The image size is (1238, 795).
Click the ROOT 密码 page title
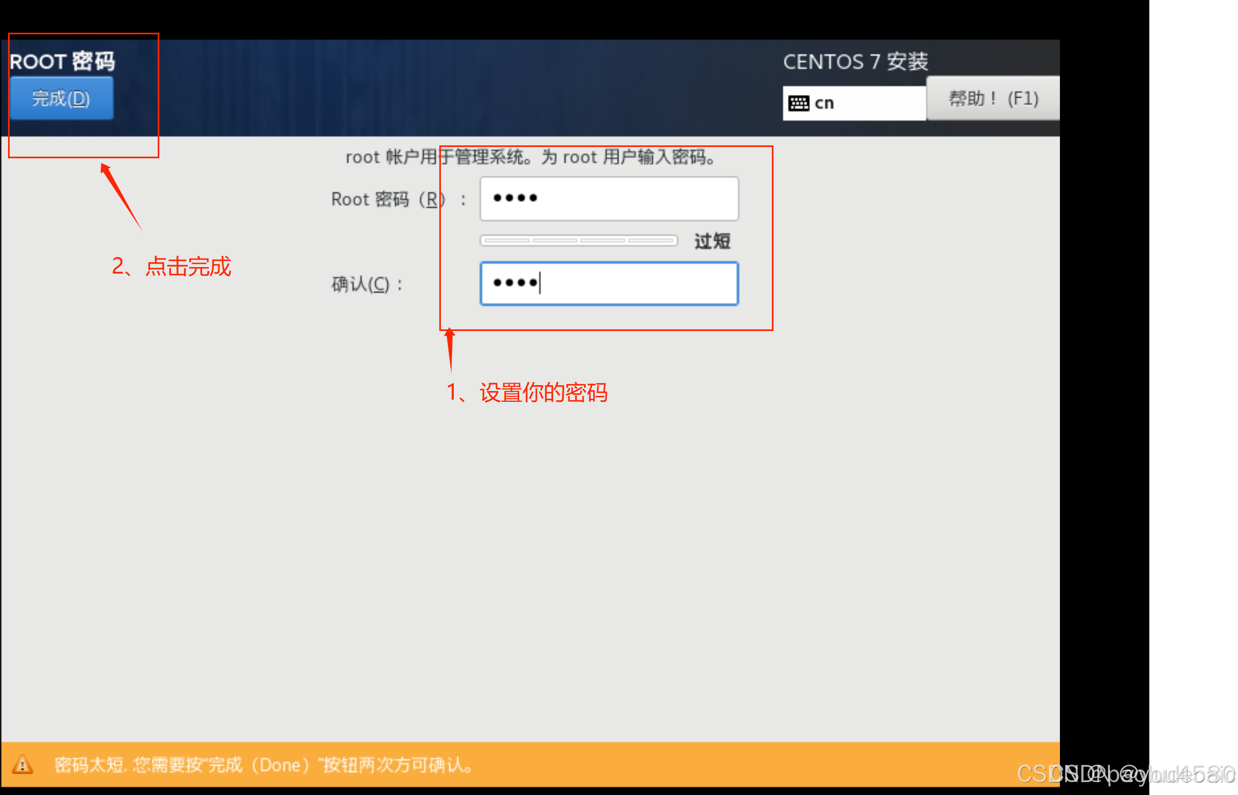point(62,61)
